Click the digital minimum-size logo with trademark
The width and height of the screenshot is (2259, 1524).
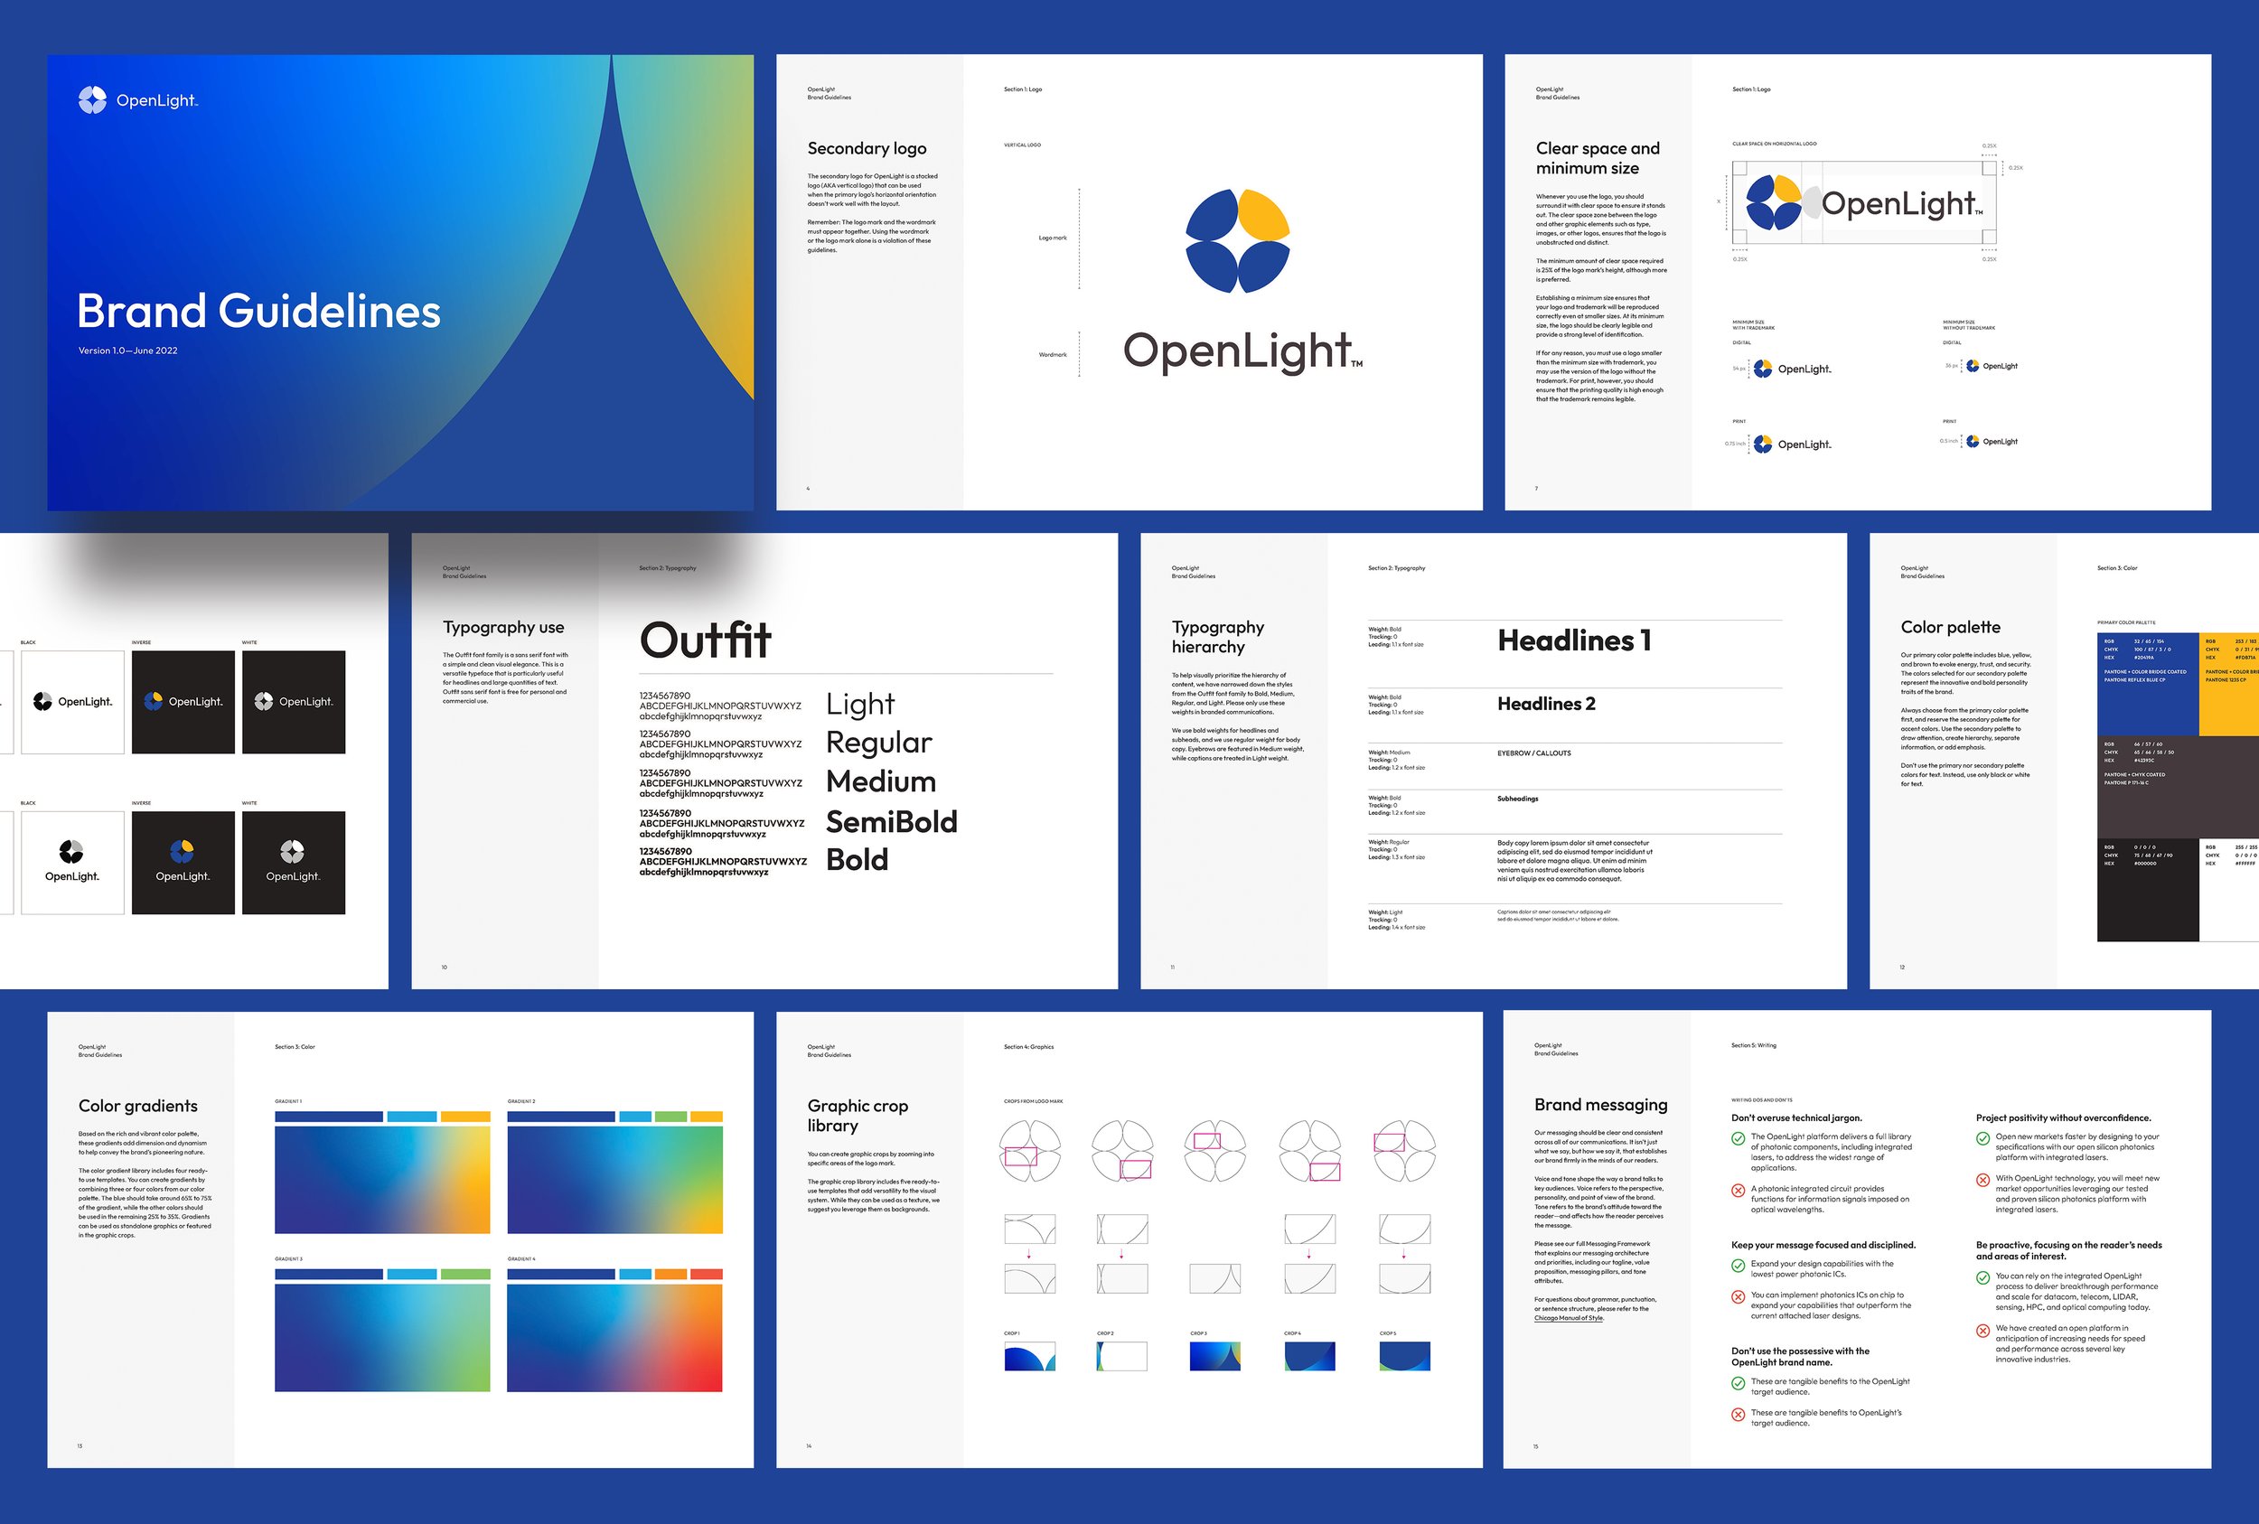pyautogui.click(x=1792, y=369)
